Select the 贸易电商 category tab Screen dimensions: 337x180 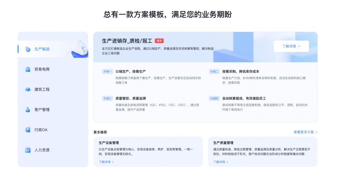[x=42, y=69]
